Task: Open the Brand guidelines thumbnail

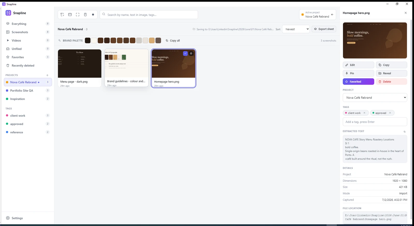Action: (127, 63)
